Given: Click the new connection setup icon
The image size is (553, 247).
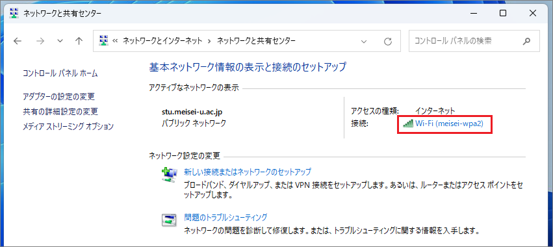Looking at the screenshot, I should pos(170,175).
